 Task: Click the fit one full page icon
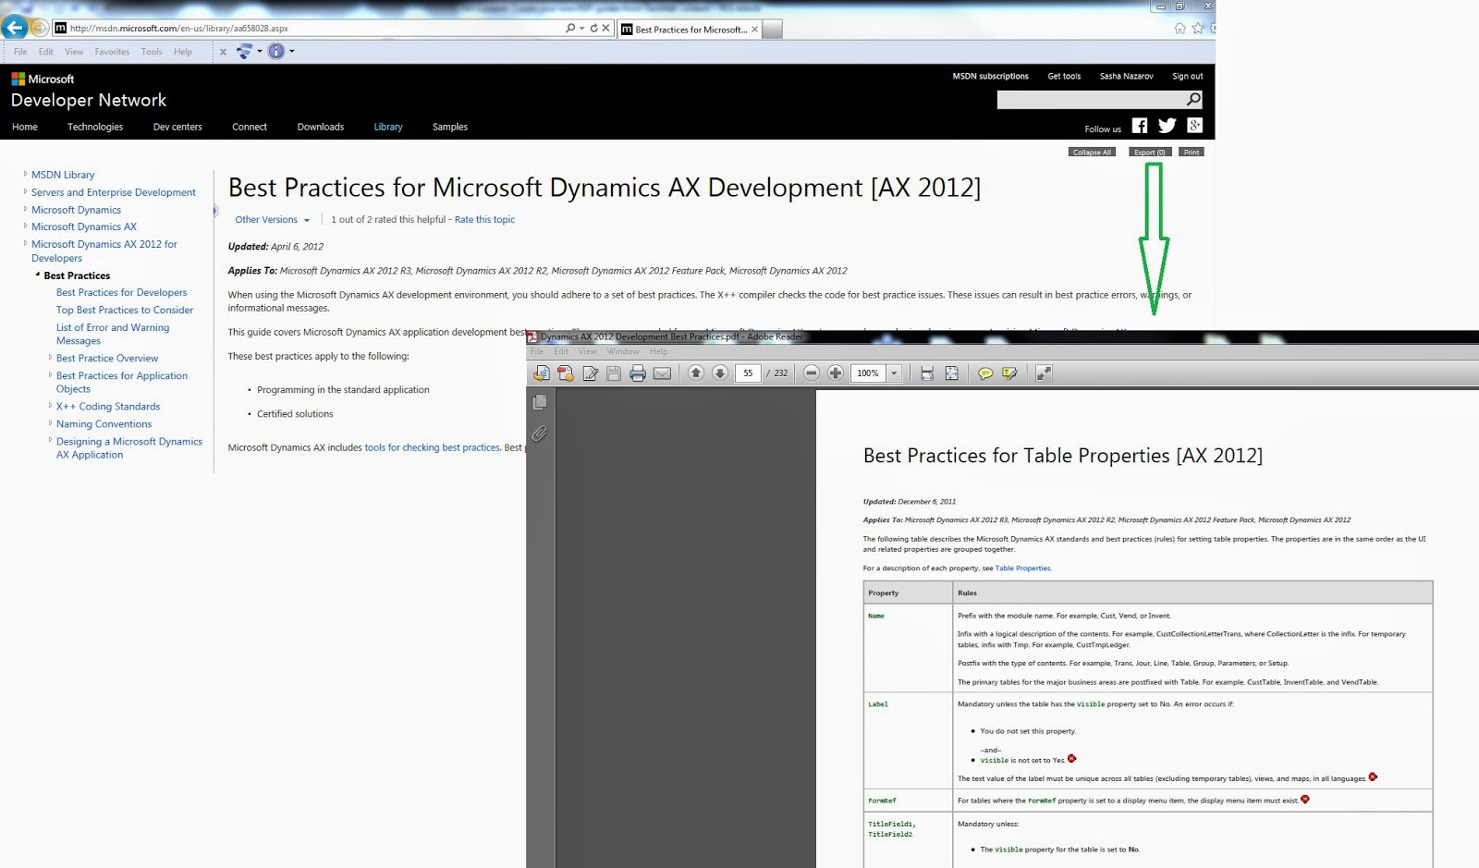pos(951,373)
